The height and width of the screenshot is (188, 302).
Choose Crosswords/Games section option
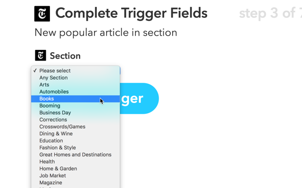coord(62,126)
